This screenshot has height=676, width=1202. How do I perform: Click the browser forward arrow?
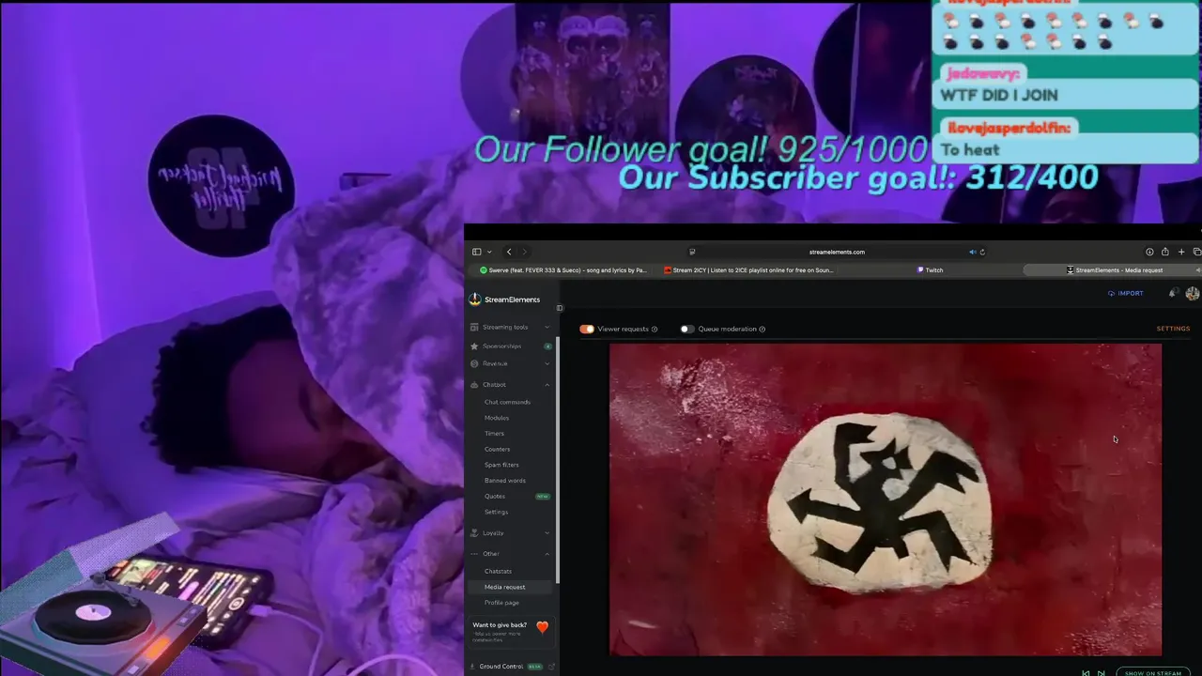point(524,252)
